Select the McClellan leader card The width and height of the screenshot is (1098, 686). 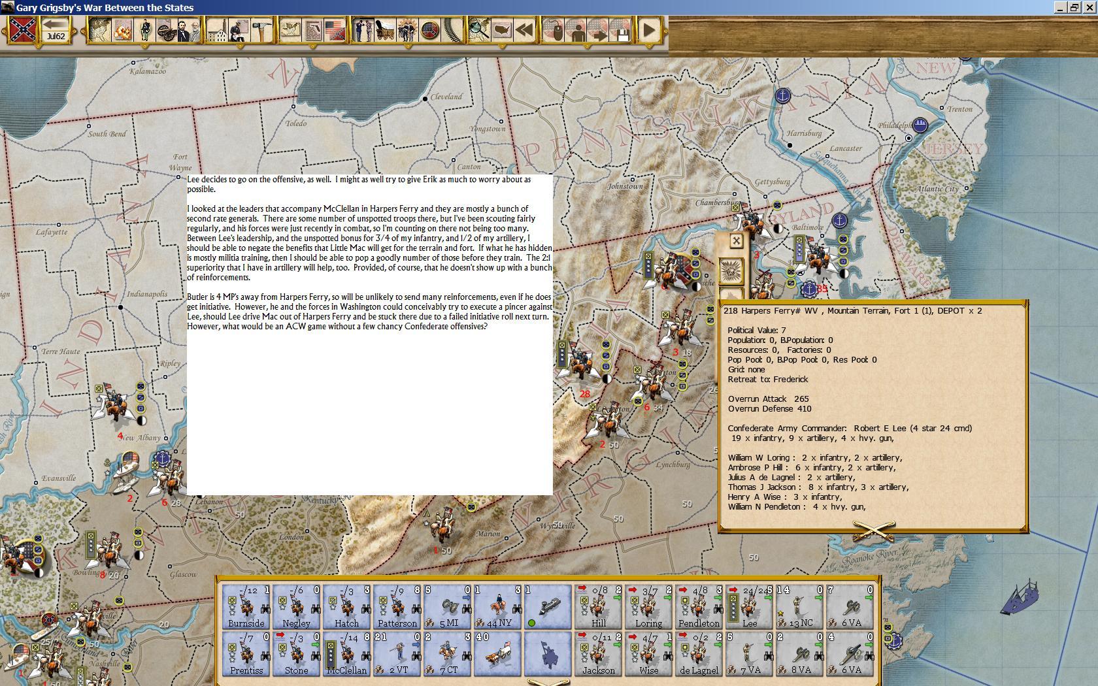click(x=346, y=653)
